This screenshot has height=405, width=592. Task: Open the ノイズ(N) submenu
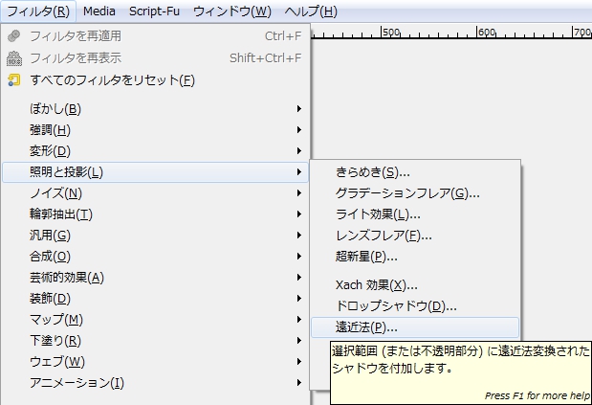pos(155,193)
